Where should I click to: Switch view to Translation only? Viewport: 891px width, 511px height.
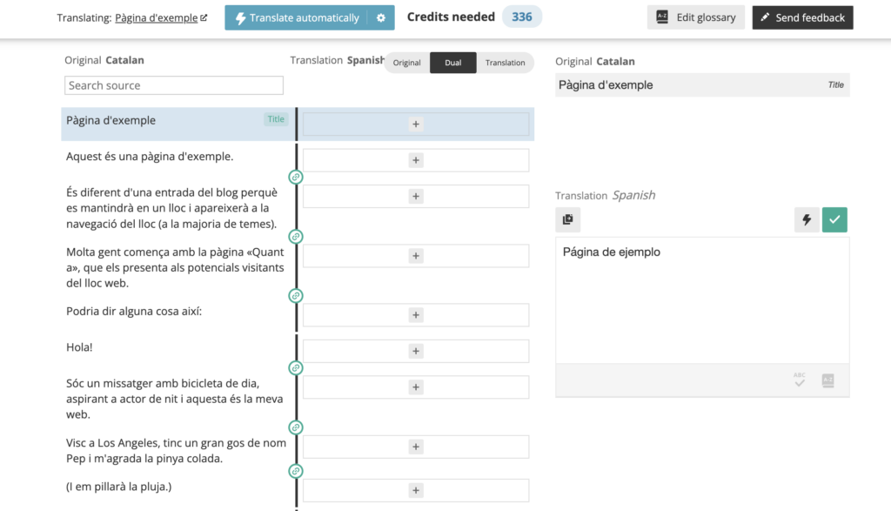click(x=505, y=63)
